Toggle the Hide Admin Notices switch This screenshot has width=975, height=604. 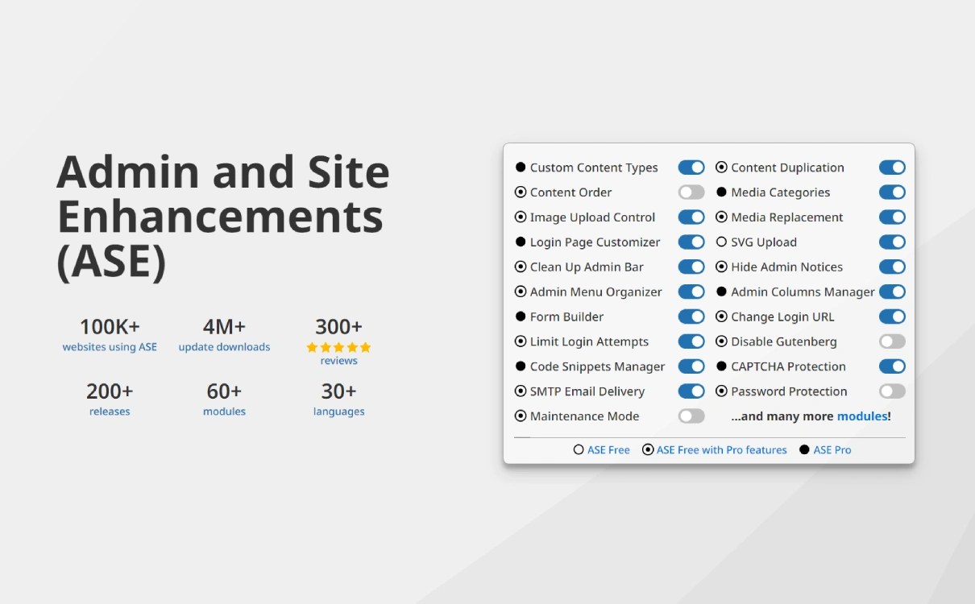(892, 267)
